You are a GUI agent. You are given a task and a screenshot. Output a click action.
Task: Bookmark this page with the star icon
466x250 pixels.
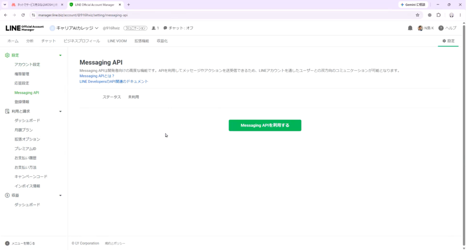click(418, 15)
